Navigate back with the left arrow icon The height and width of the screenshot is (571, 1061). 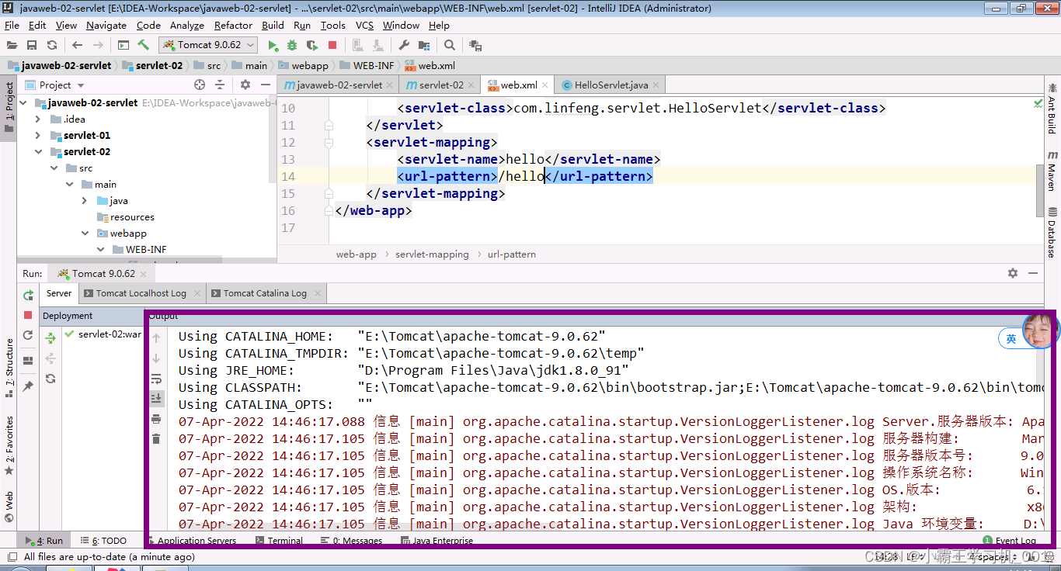[77, 45]
